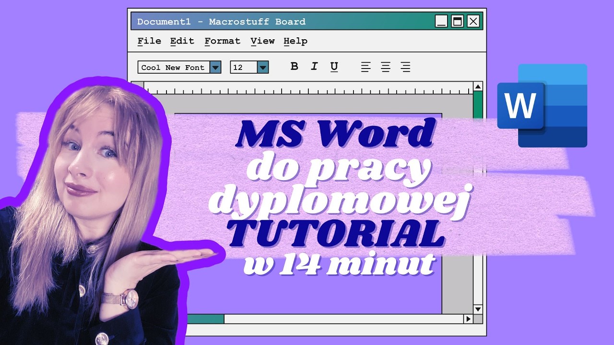Click the horizontal scrollbar right arrow
This screenshot has width=614, height=345.
(x=468, y=319)
